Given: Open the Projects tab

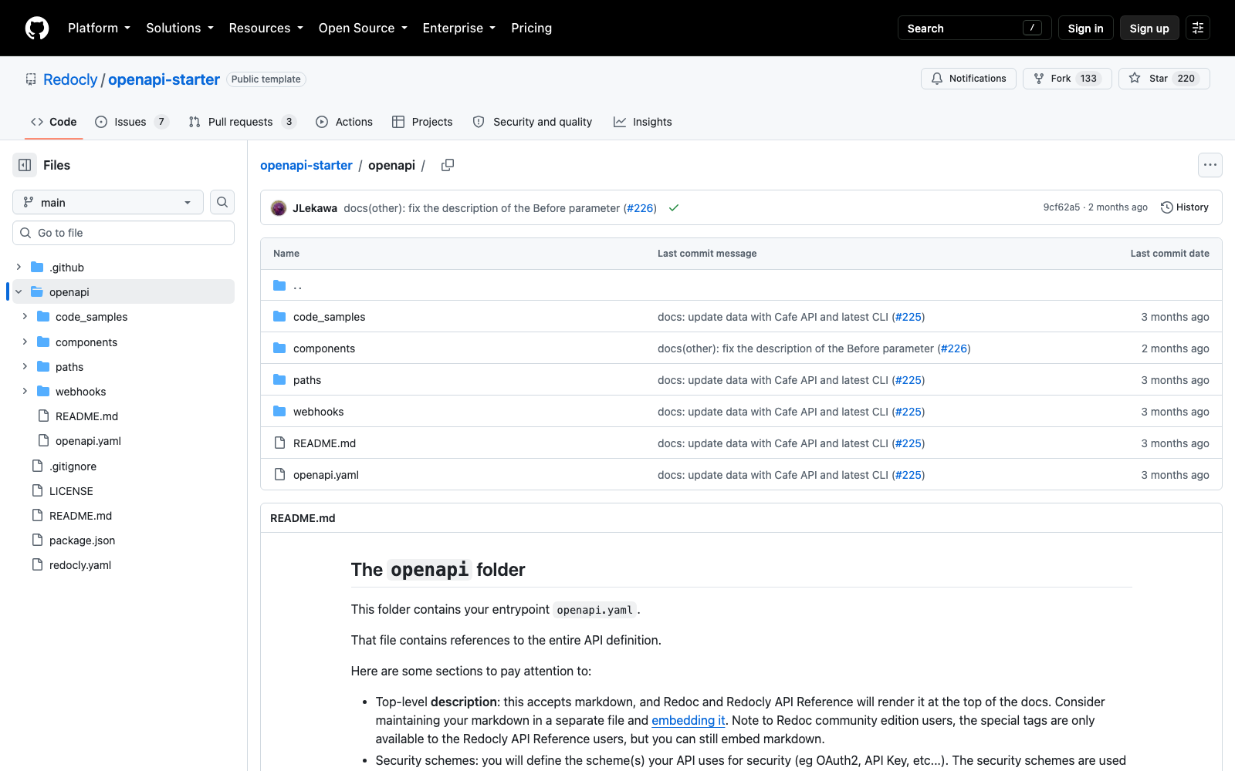Looking at the screenshot, I should pyautogui.click(x=422, y=122).
